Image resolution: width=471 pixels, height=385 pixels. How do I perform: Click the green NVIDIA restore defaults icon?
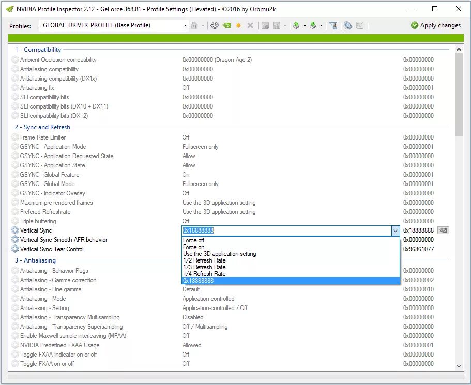click(227, 25)
